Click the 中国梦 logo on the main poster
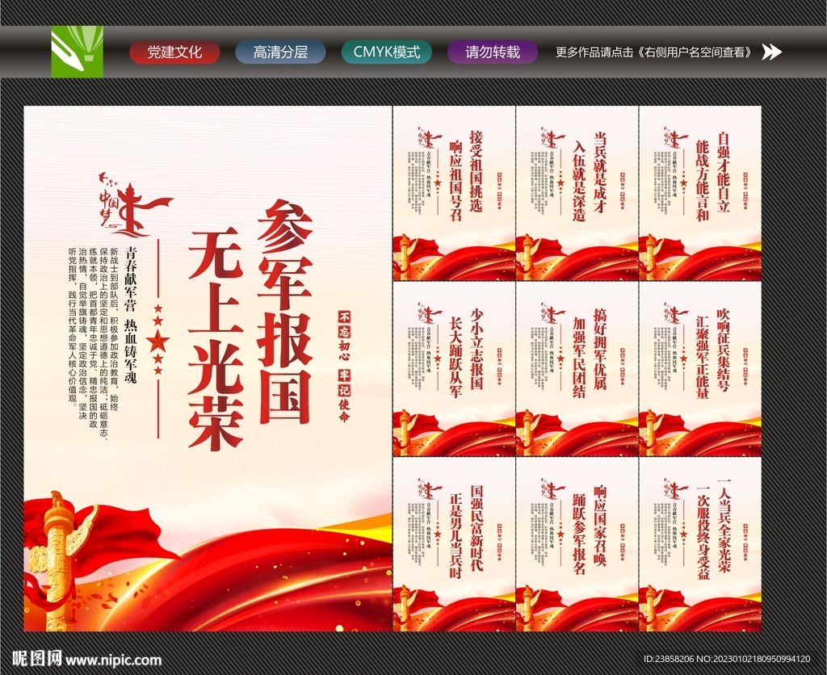 [135, 206]
